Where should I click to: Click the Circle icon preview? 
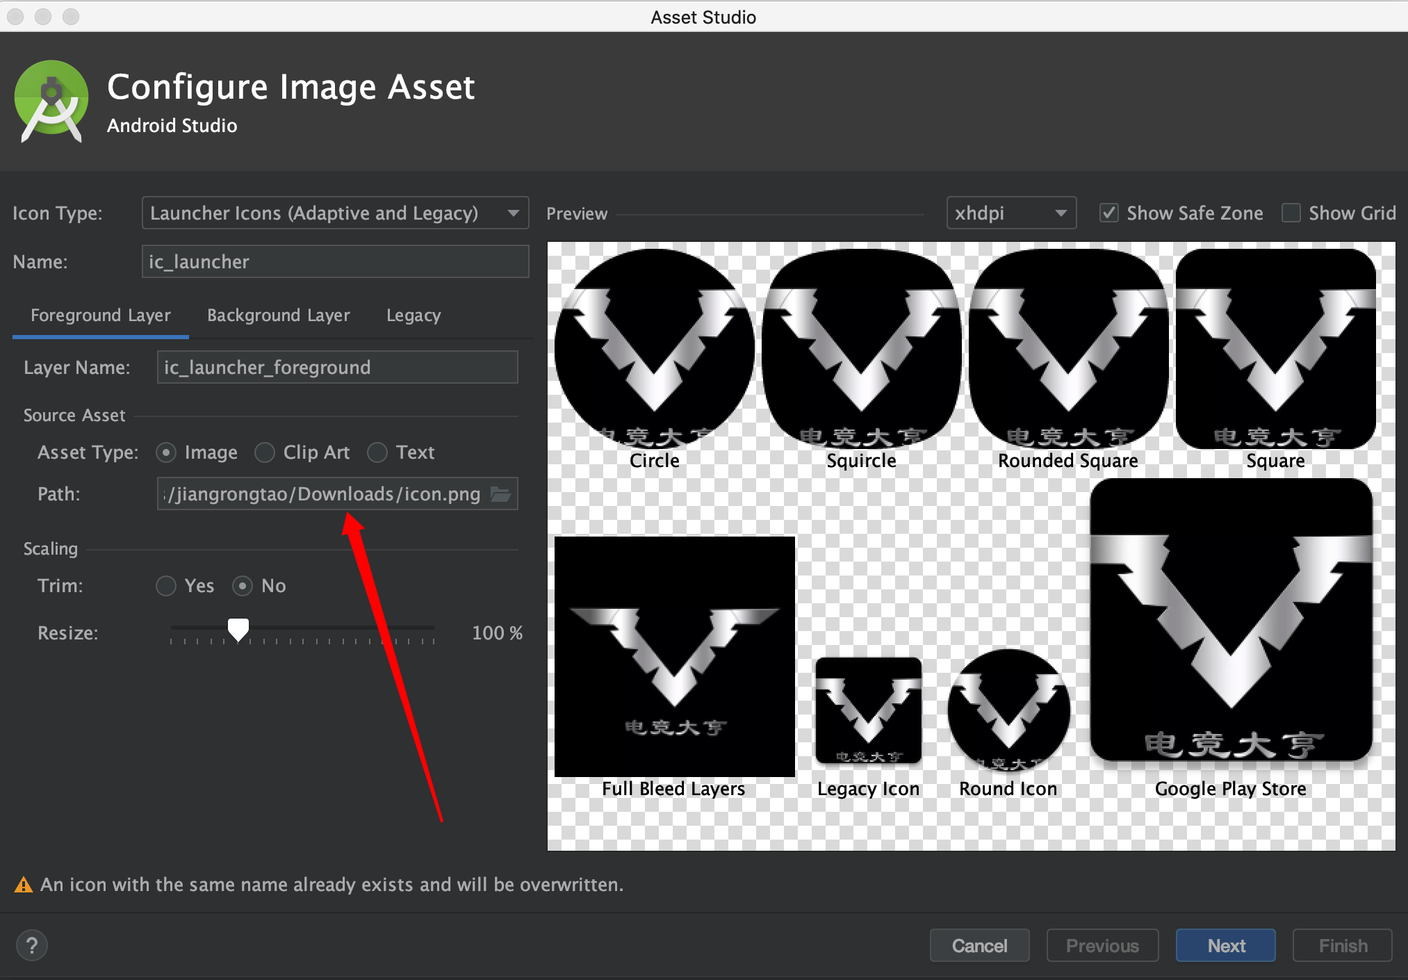pos(654,348)
